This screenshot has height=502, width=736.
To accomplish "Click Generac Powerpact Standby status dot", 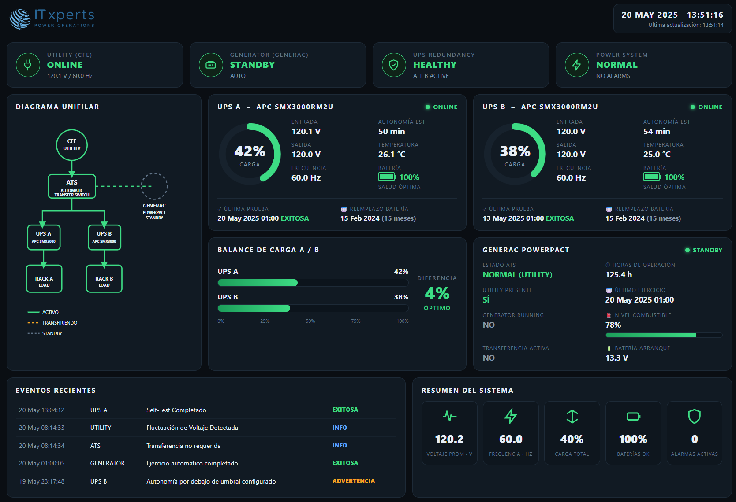I will [687, 250].
